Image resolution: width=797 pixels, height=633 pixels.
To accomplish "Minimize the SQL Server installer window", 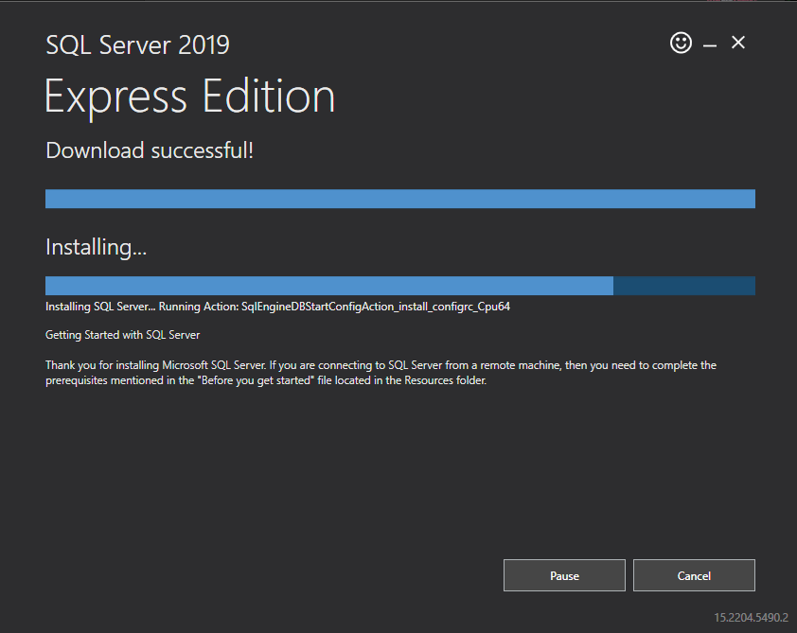I will pos(709,43).
